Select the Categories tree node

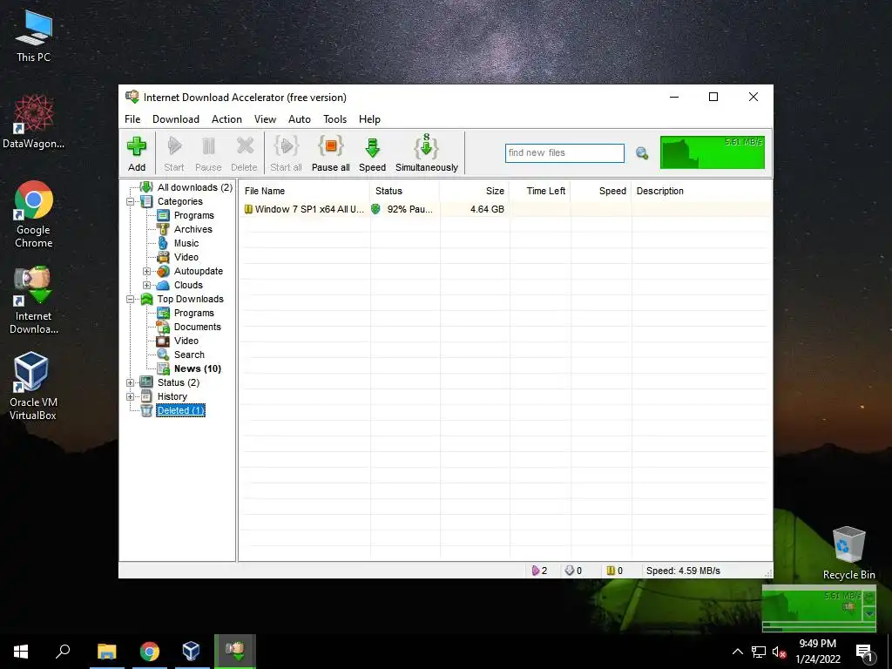[179, 201]
